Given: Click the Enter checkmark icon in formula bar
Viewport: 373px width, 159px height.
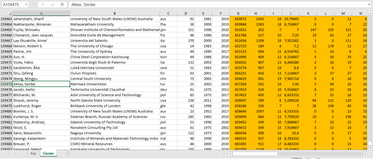Looking at the screenshot, I should (x=52, y=5).
